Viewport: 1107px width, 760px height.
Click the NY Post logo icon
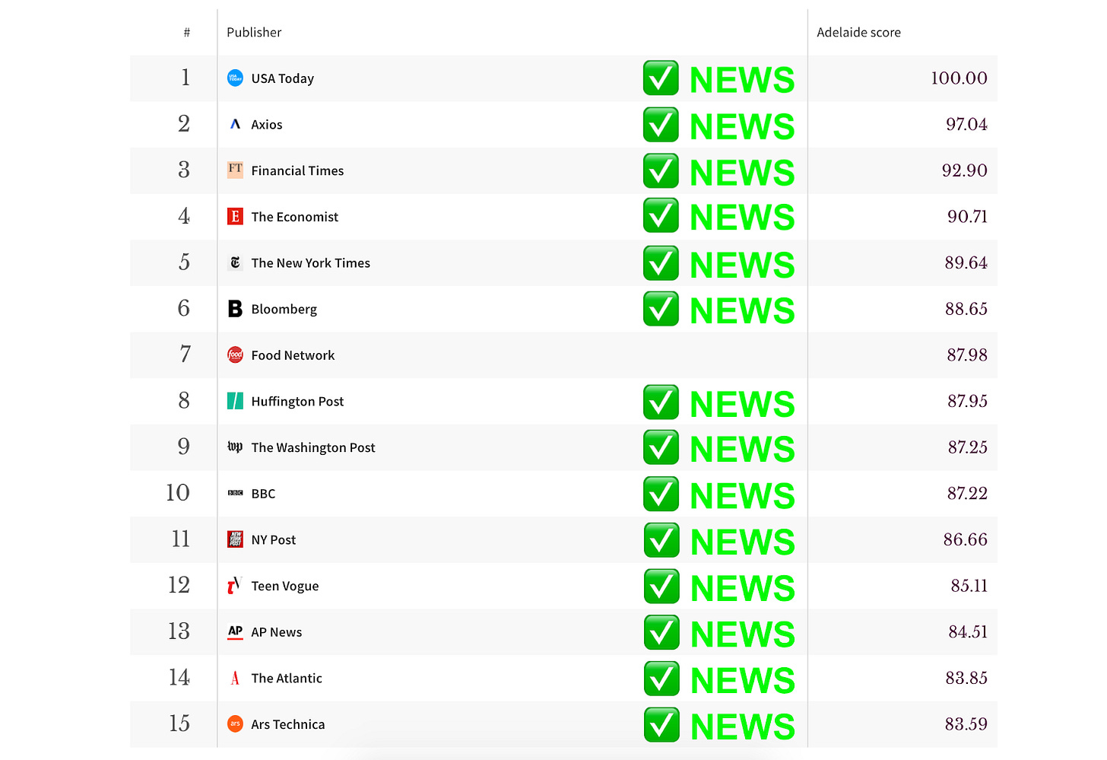point(235,539)
